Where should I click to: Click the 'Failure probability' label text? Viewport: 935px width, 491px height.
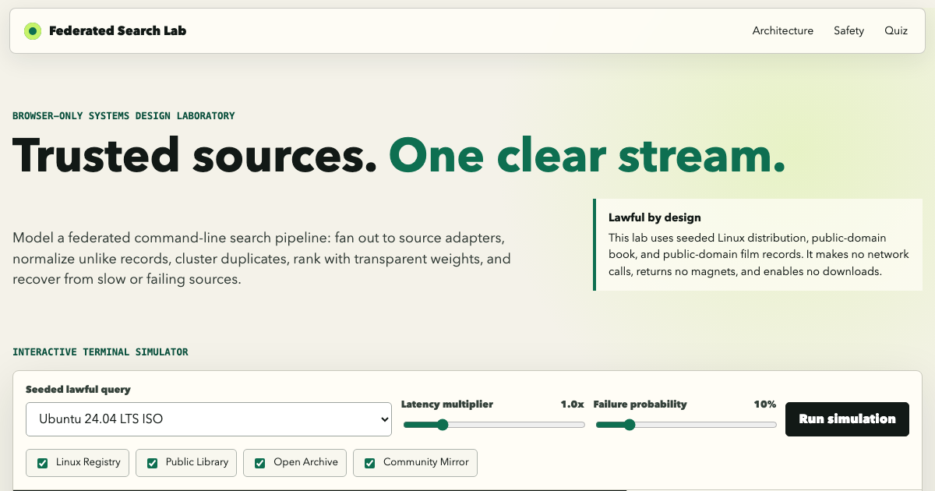(x=640, y=404)
